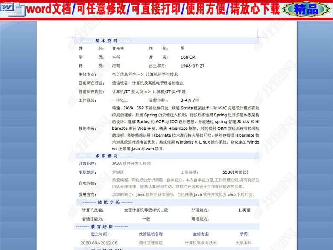Click the '工作经验:' label
This screenshot has height=250, width=333.
[88, 100]
